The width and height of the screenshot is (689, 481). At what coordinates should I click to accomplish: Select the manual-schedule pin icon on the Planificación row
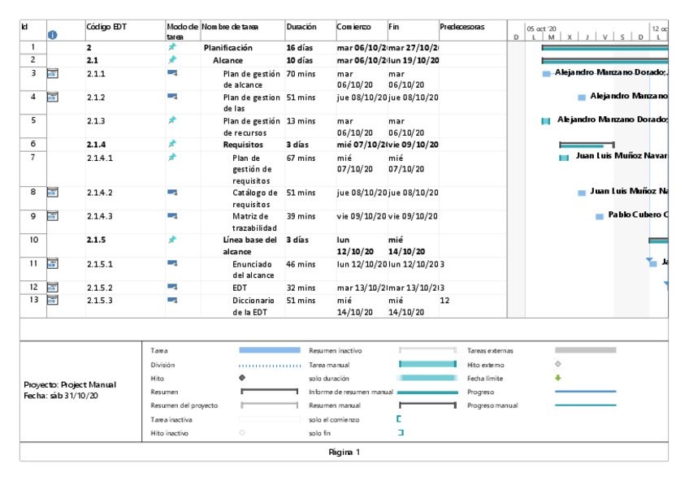171,48
